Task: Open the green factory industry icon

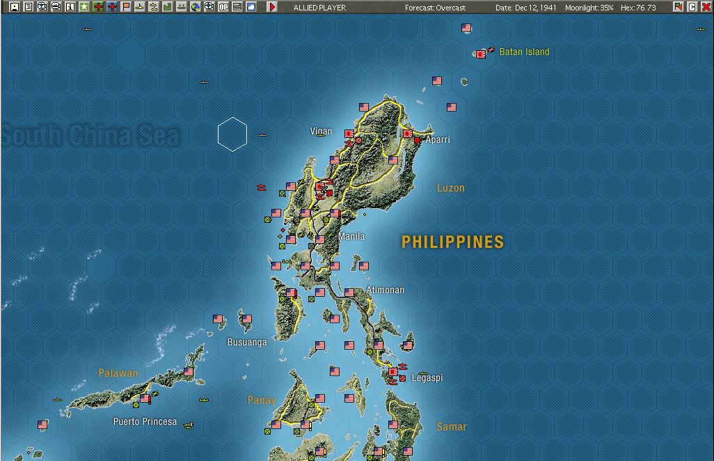Action: click(x=168, y=7)
